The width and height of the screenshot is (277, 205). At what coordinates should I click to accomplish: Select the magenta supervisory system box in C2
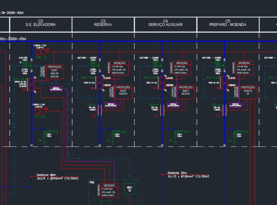point(56,88)
